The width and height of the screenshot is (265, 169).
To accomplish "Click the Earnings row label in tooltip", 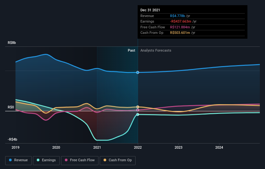I will coord(147,21).
